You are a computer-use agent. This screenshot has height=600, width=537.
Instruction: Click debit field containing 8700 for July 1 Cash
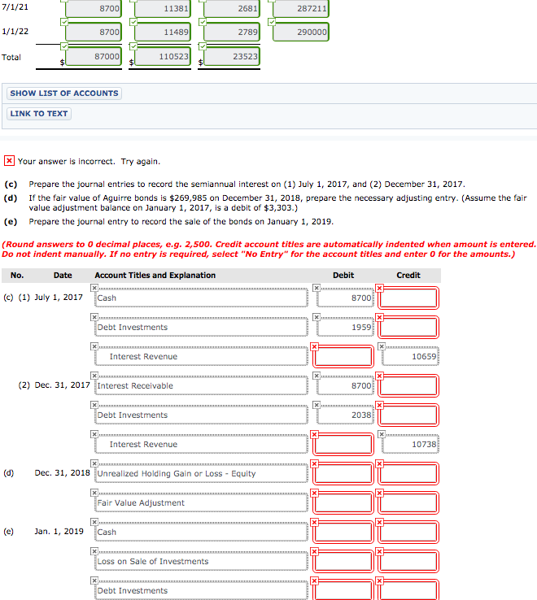pyautogui.click(x=345, y=298)
